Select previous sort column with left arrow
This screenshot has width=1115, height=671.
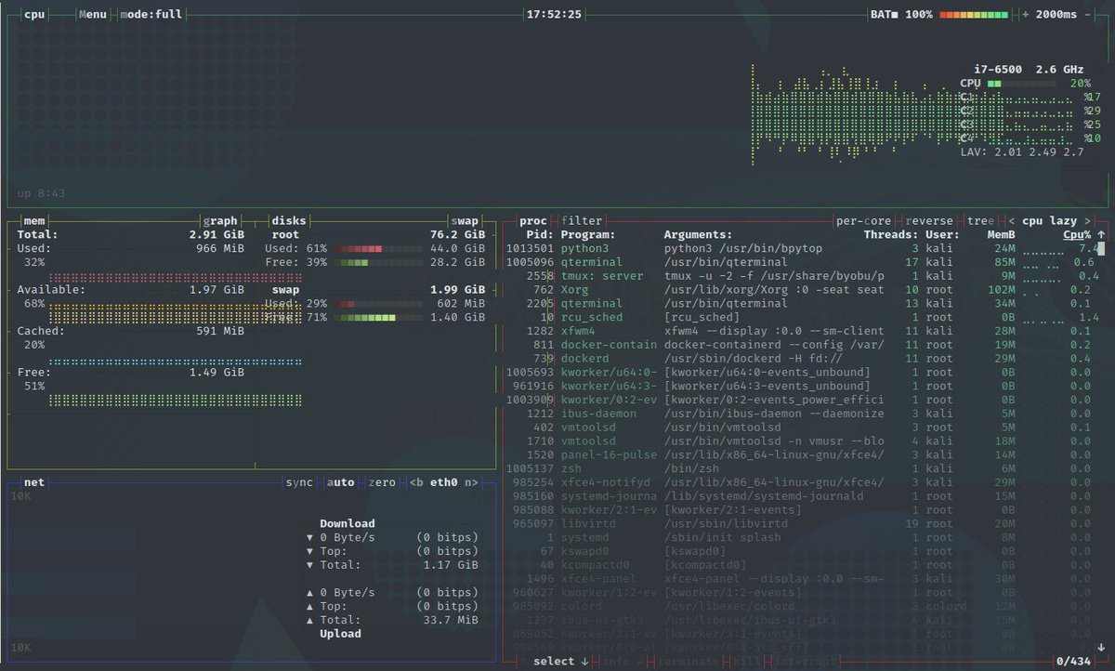[x=1012, y=221]
